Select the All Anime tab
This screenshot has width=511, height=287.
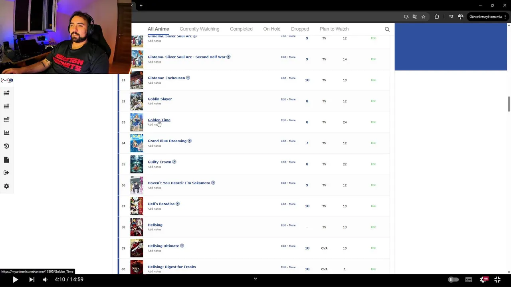pos(158,29)
